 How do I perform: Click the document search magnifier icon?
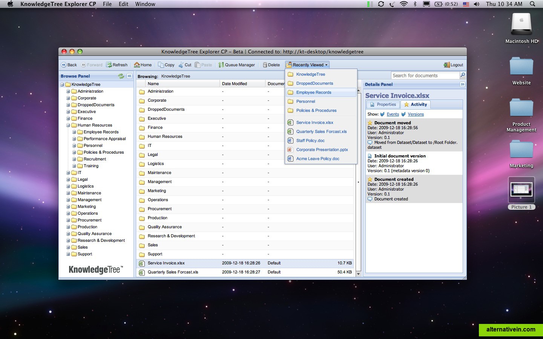click(463, 75)
